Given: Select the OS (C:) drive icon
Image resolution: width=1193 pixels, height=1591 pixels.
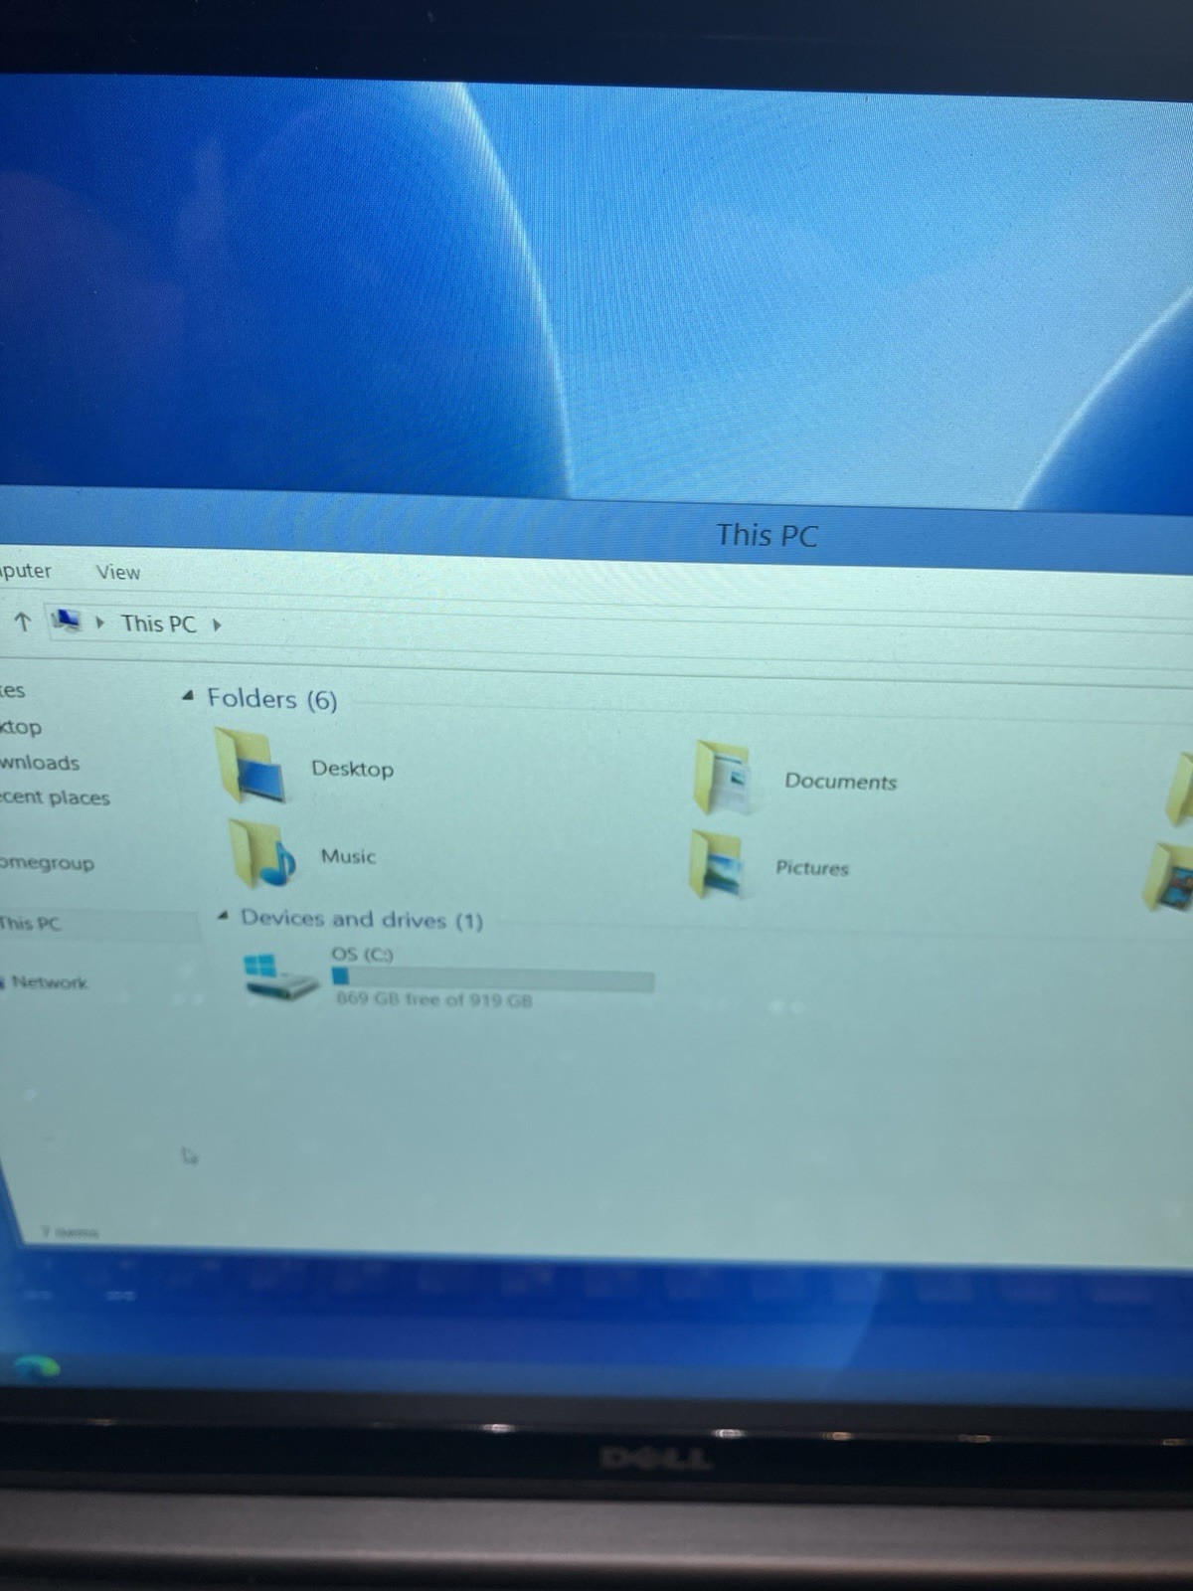Looking at the screenshot, I should click(279, 977).
